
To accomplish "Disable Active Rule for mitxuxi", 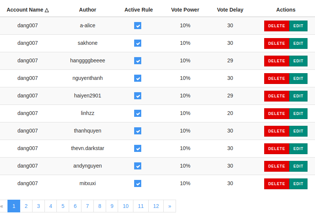I will tap(138, 184).
